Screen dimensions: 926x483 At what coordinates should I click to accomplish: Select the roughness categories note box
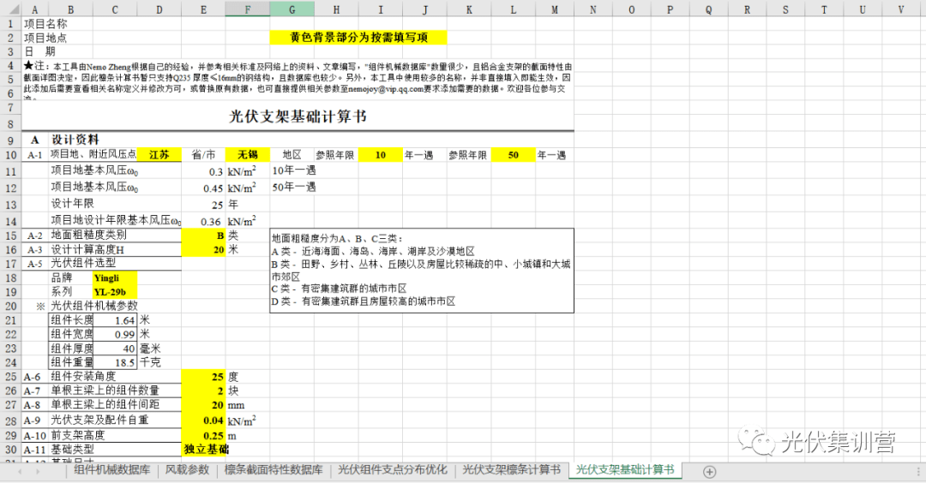point(422,271)
